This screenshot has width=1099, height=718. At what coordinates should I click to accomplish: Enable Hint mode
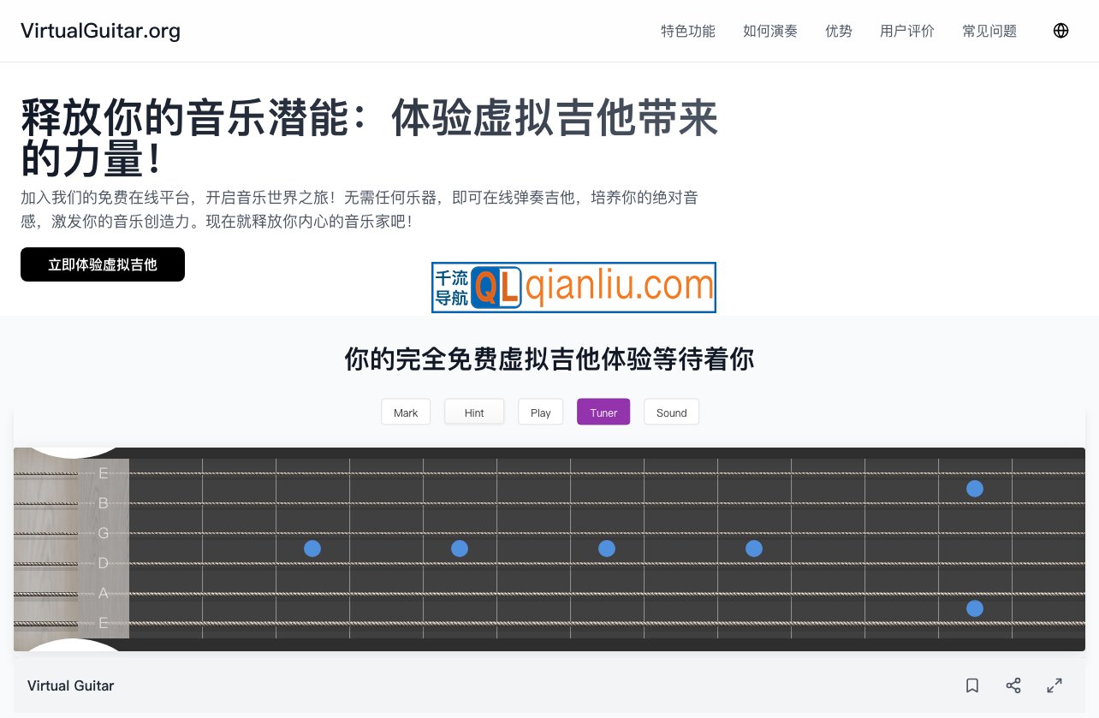(474, 412)
